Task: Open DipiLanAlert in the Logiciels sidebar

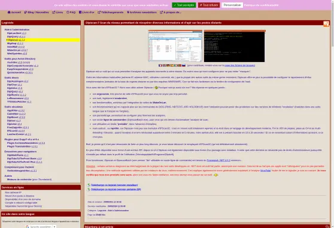Action: (17, 33)
